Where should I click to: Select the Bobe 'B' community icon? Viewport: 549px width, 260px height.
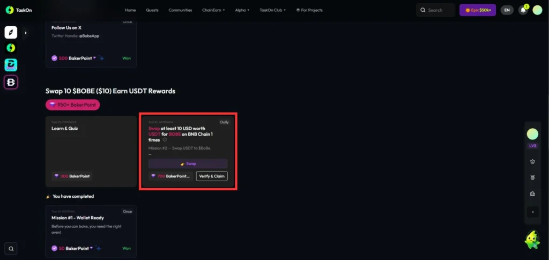11,82
